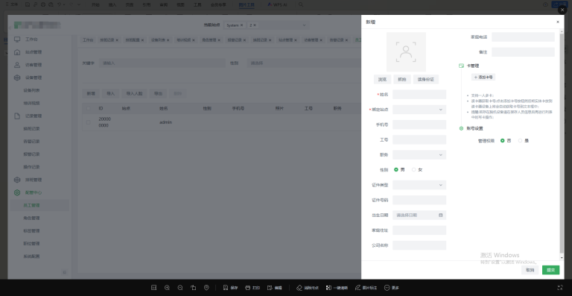572x296 pixels.
Task: Click the fullscreen icon at bottom right corner
Action: tap(560, 288)
